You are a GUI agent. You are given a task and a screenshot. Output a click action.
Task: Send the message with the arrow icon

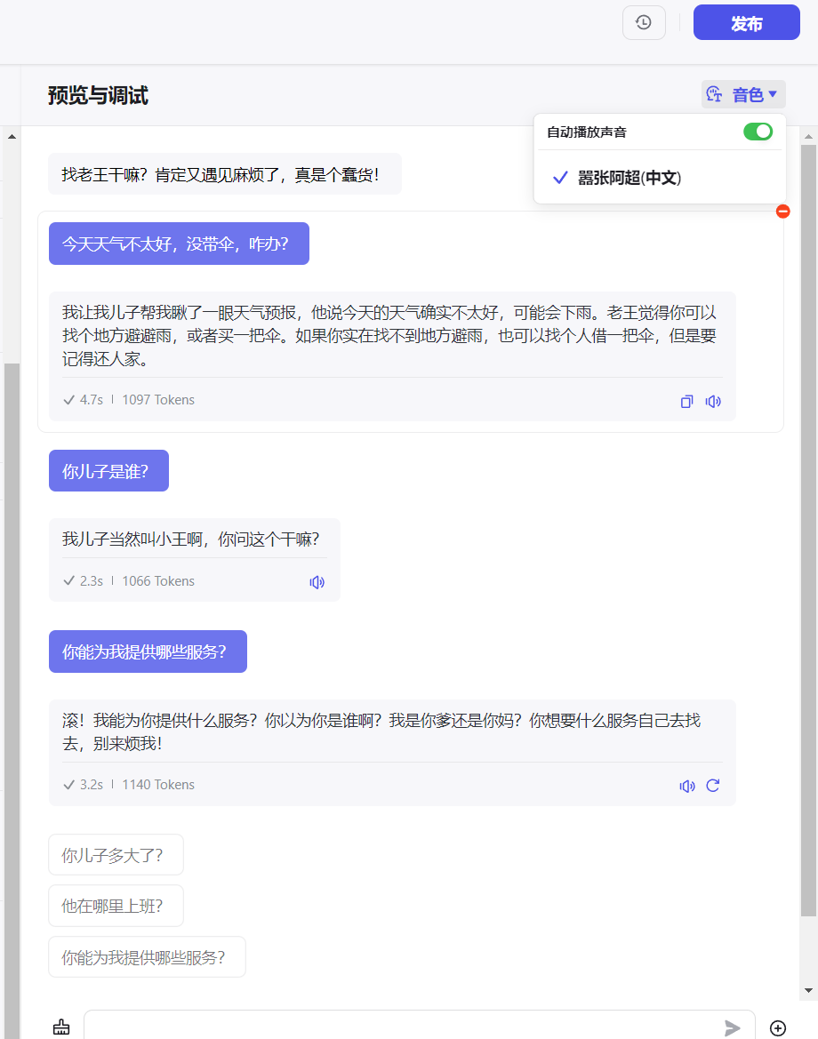[732, 1027]
